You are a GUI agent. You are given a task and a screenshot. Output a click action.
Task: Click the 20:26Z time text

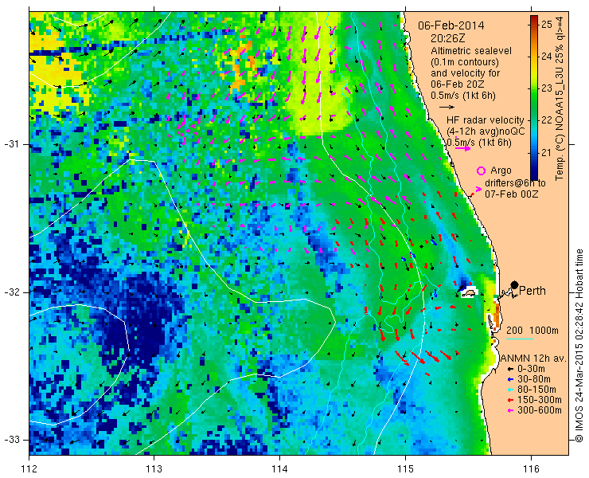[x=450, y=38]
